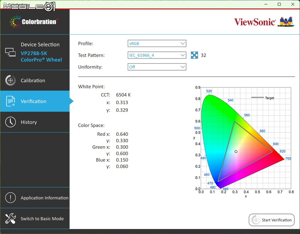Select the Verification tab label
This screenshot has width=300, height=234.
[x=33, y=101]
